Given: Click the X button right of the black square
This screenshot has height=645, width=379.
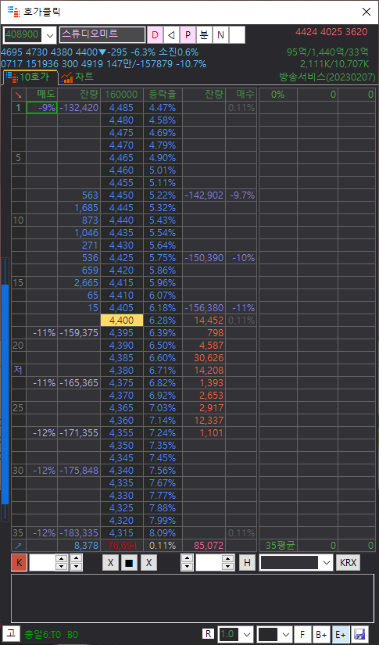Looking at the screenshot, I should tap(148, 563).
